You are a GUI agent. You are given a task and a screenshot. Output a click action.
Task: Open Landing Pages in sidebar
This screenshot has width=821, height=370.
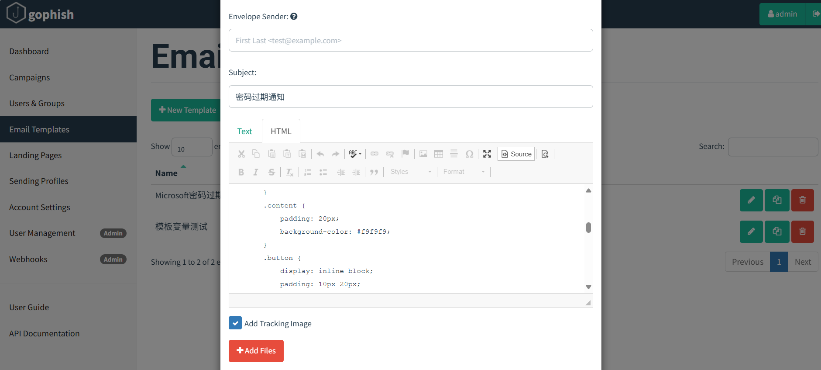tap(35, 156)
